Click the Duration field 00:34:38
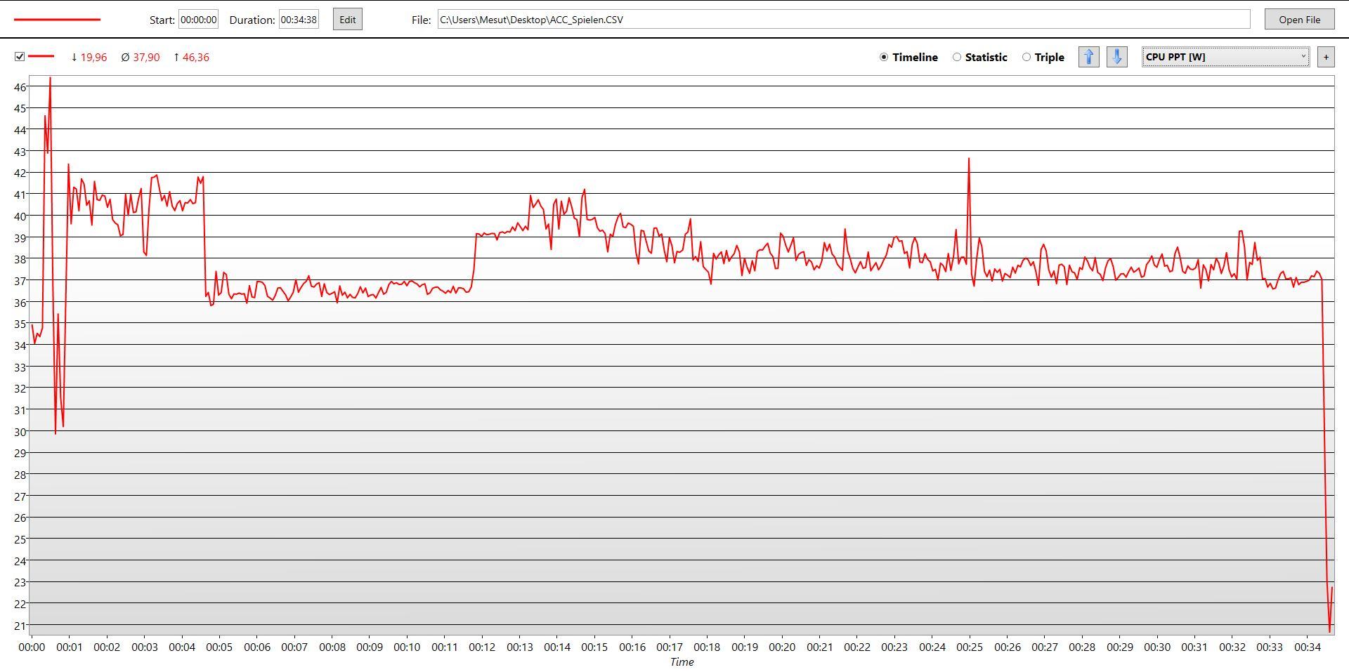The width and height of the screenshot is (1349, 672). click(299, 20)
